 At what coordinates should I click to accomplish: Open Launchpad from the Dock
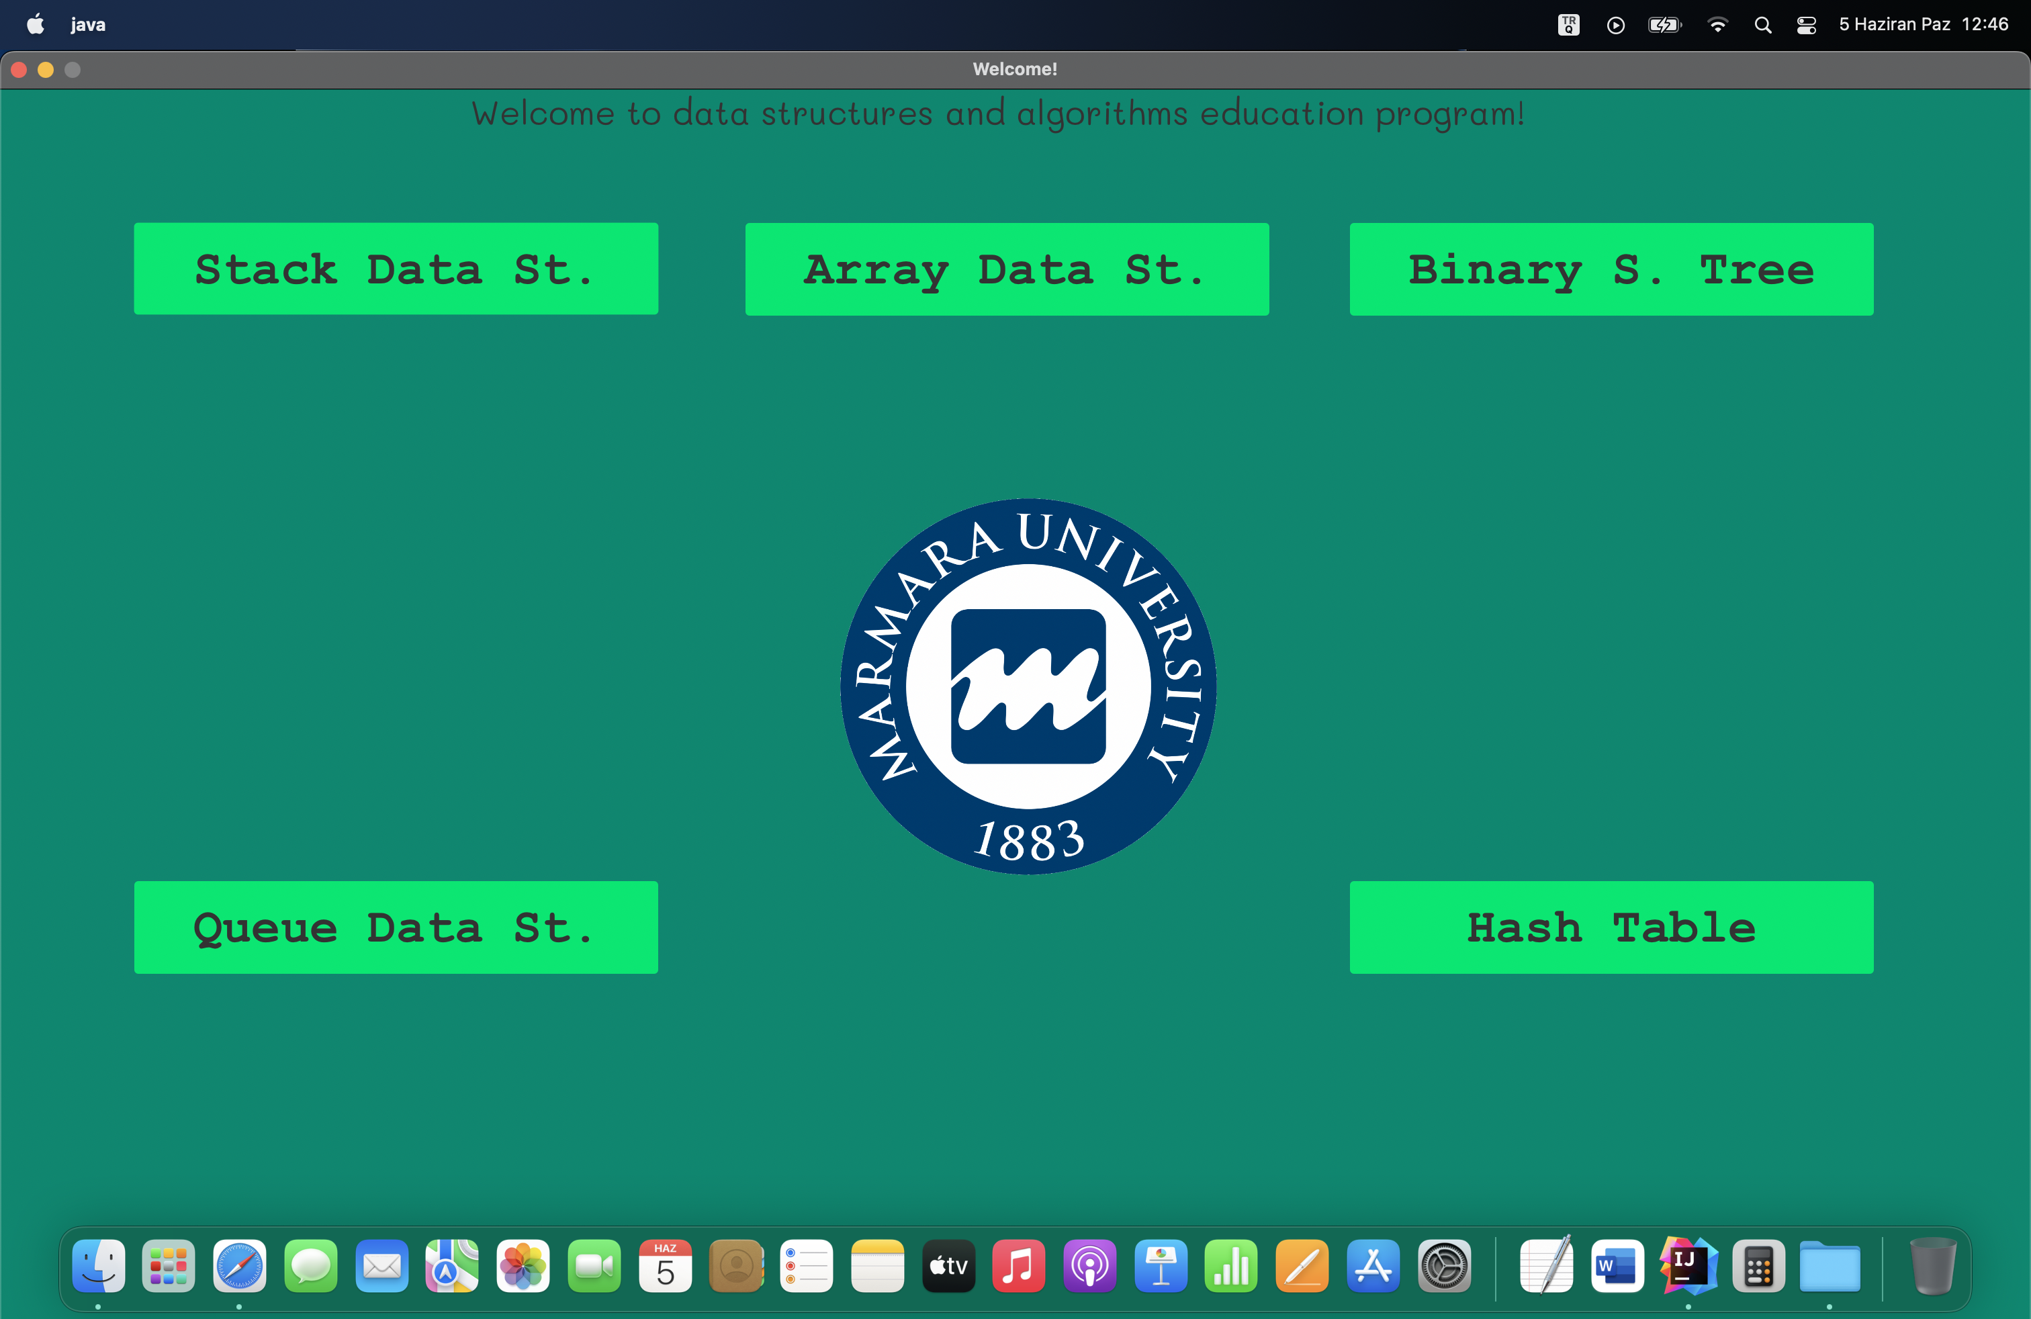168,1265
